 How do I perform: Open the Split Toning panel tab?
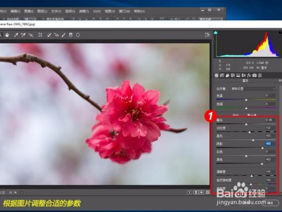coord(238,75)
